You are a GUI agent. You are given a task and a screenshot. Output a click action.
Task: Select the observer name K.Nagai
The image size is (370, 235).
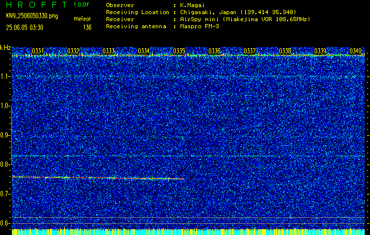tap(194, 5)
